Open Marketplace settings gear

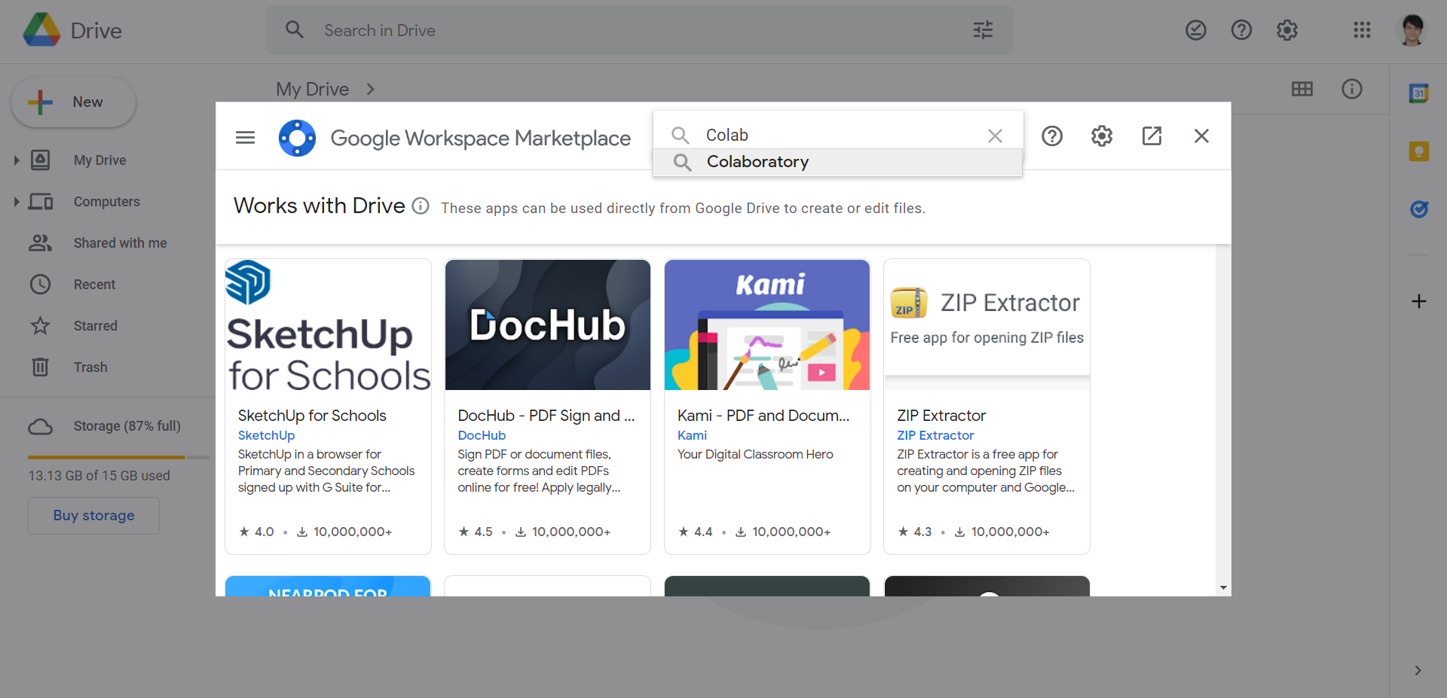1101,136
